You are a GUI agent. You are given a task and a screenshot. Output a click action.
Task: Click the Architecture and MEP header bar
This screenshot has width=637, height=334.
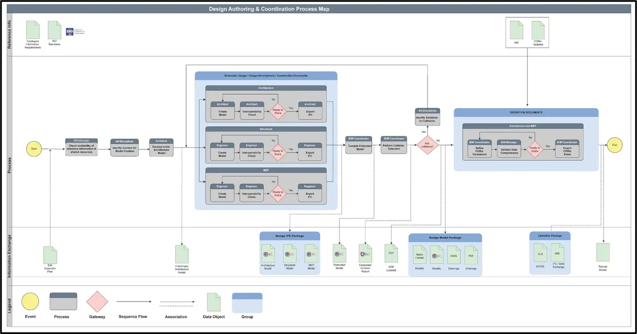(x=523, y=126)
